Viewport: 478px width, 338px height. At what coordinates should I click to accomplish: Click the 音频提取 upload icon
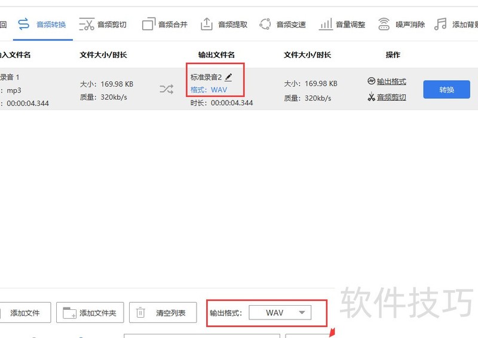tap(206, 25)
